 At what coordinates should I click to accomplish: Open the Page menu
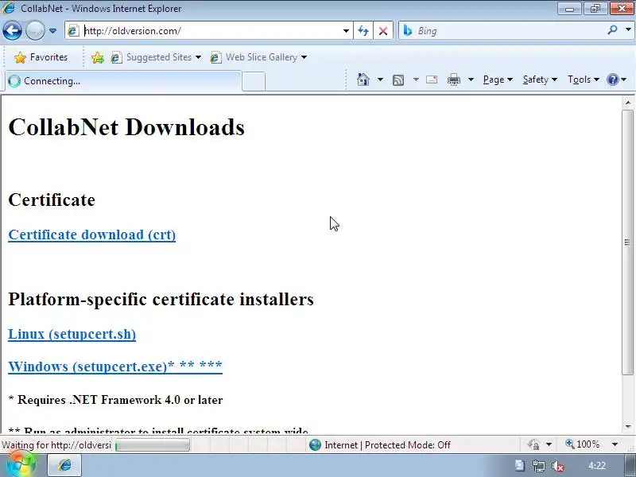[x=498, y=79]
